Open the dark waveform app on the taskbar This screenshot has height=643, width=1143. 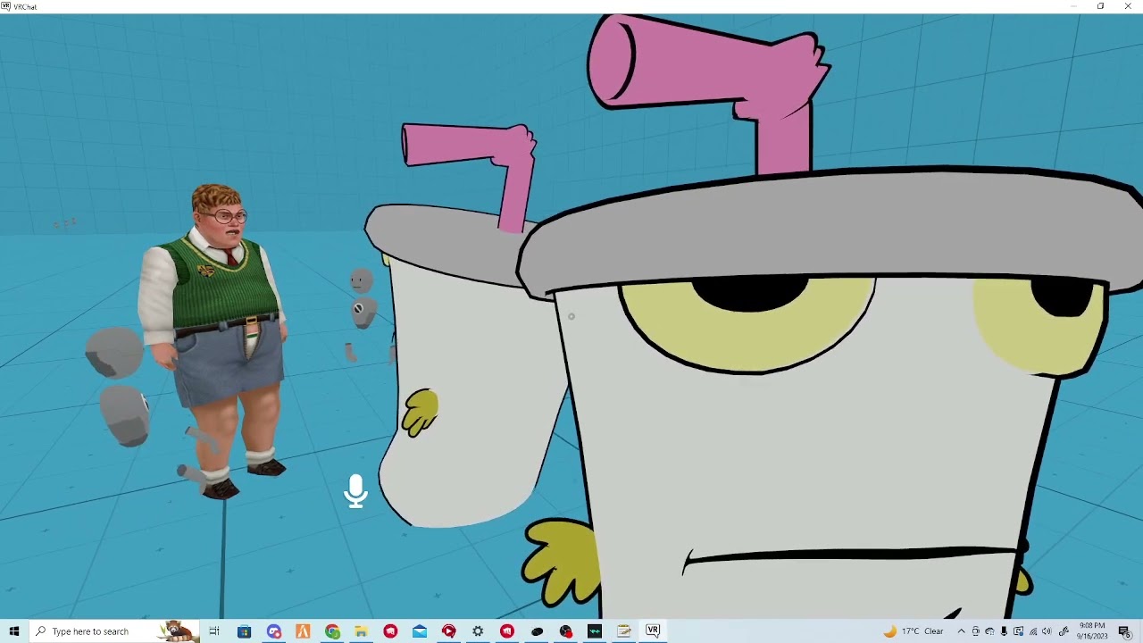595,631
